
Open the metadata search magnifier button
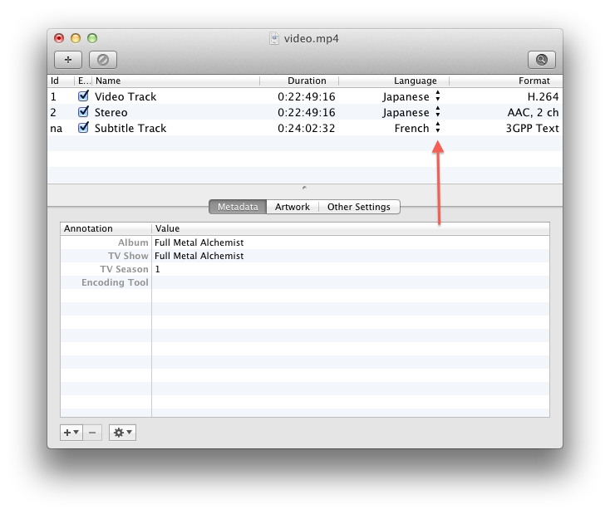541,59
